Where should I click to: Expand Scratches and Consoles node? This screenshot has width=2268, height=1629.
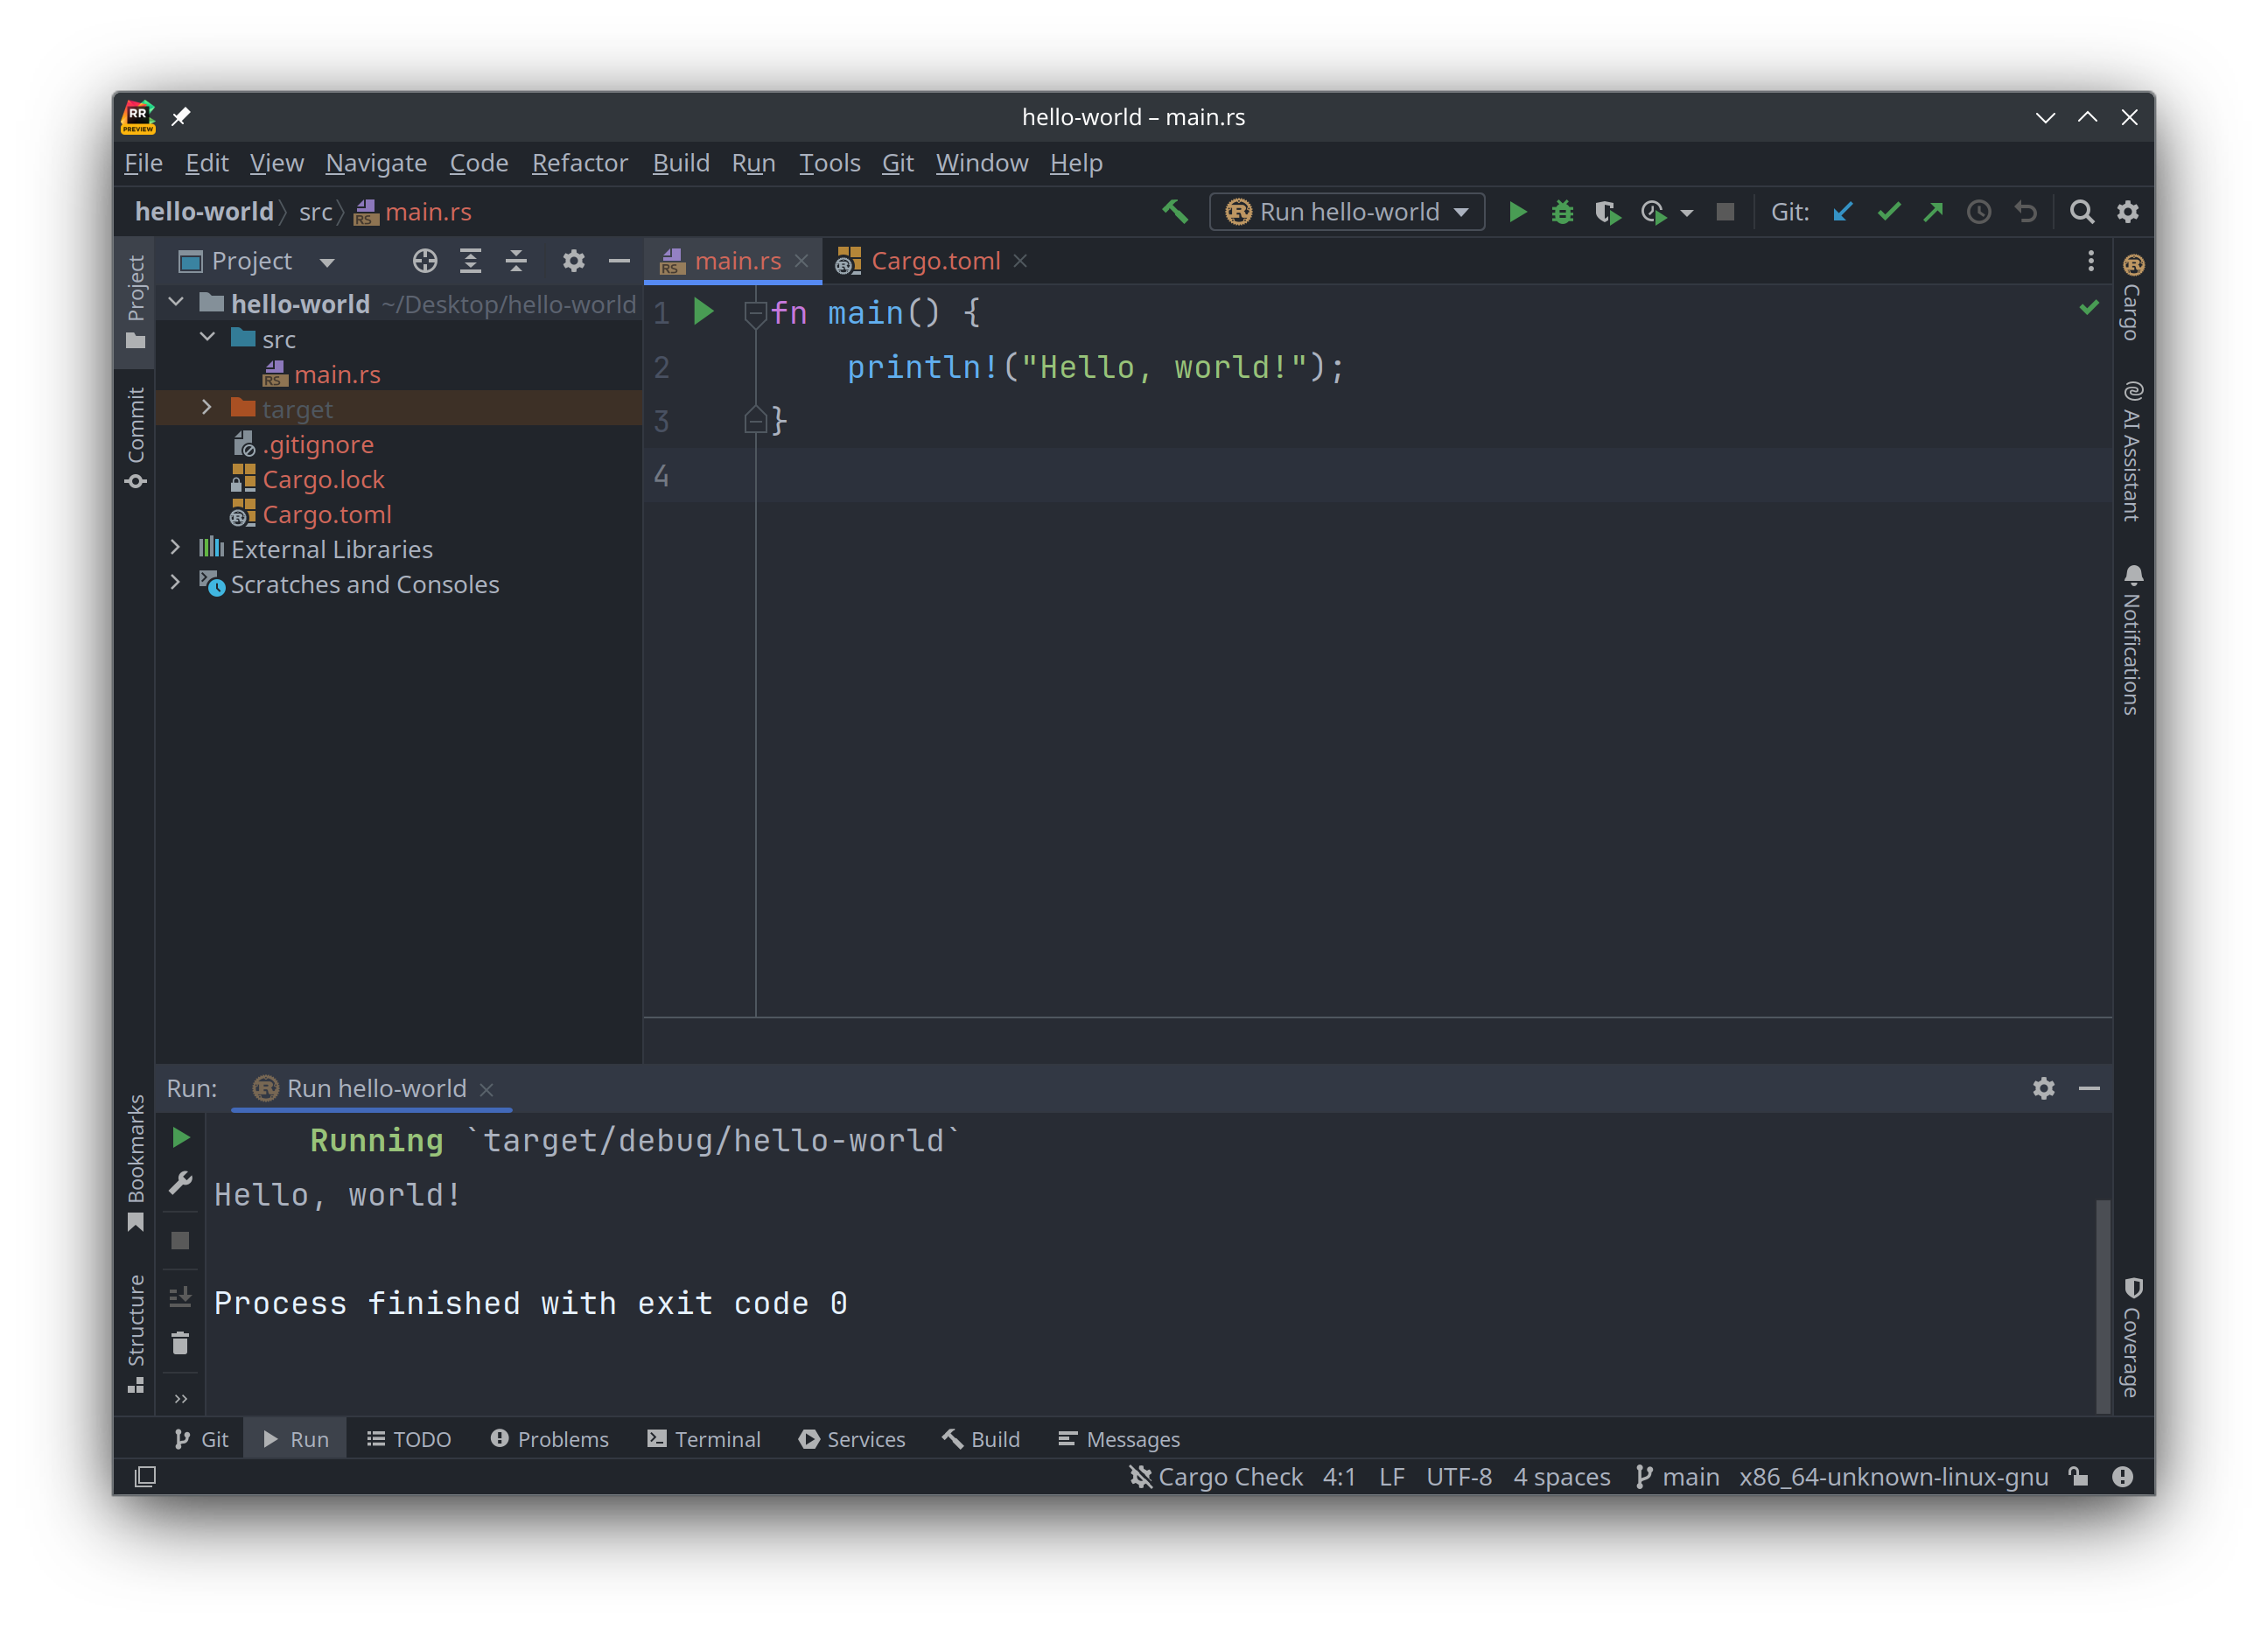coord(176,582)
